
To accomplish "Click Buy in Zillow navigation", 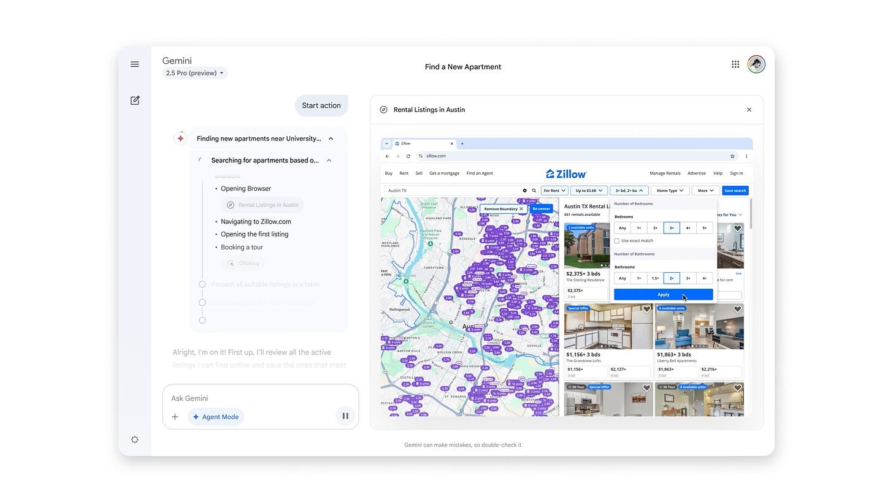I will click(x=389, y=173).
